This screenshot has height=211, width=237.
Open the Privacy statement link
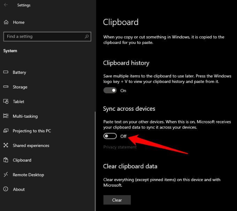pyautogui.click(x=120, y=147)
